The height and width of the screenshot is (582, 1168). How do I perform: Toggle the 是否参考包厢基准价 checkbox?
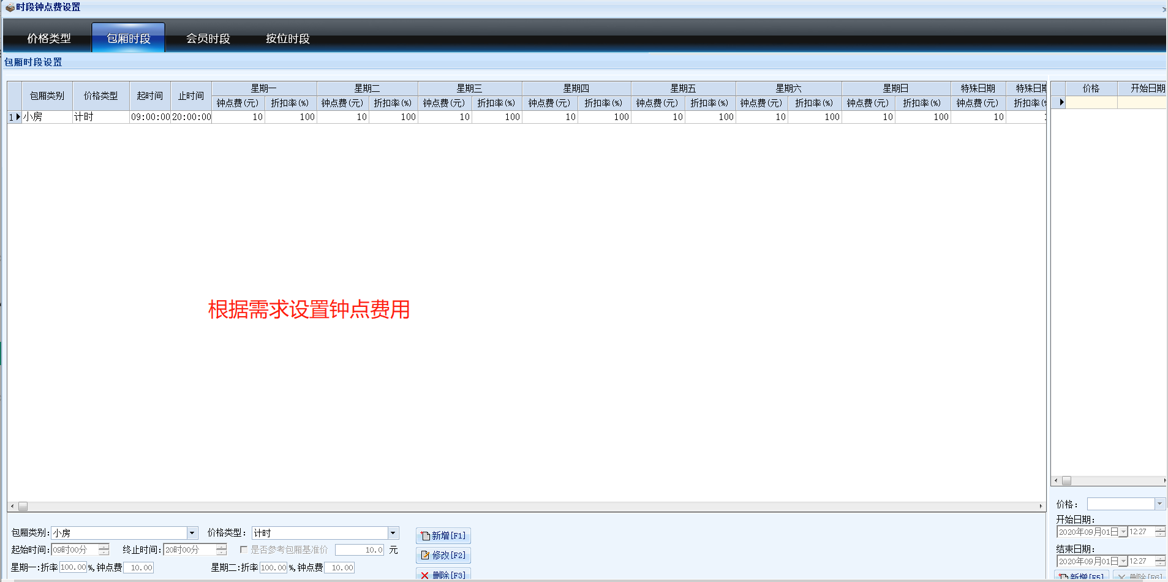244,550
